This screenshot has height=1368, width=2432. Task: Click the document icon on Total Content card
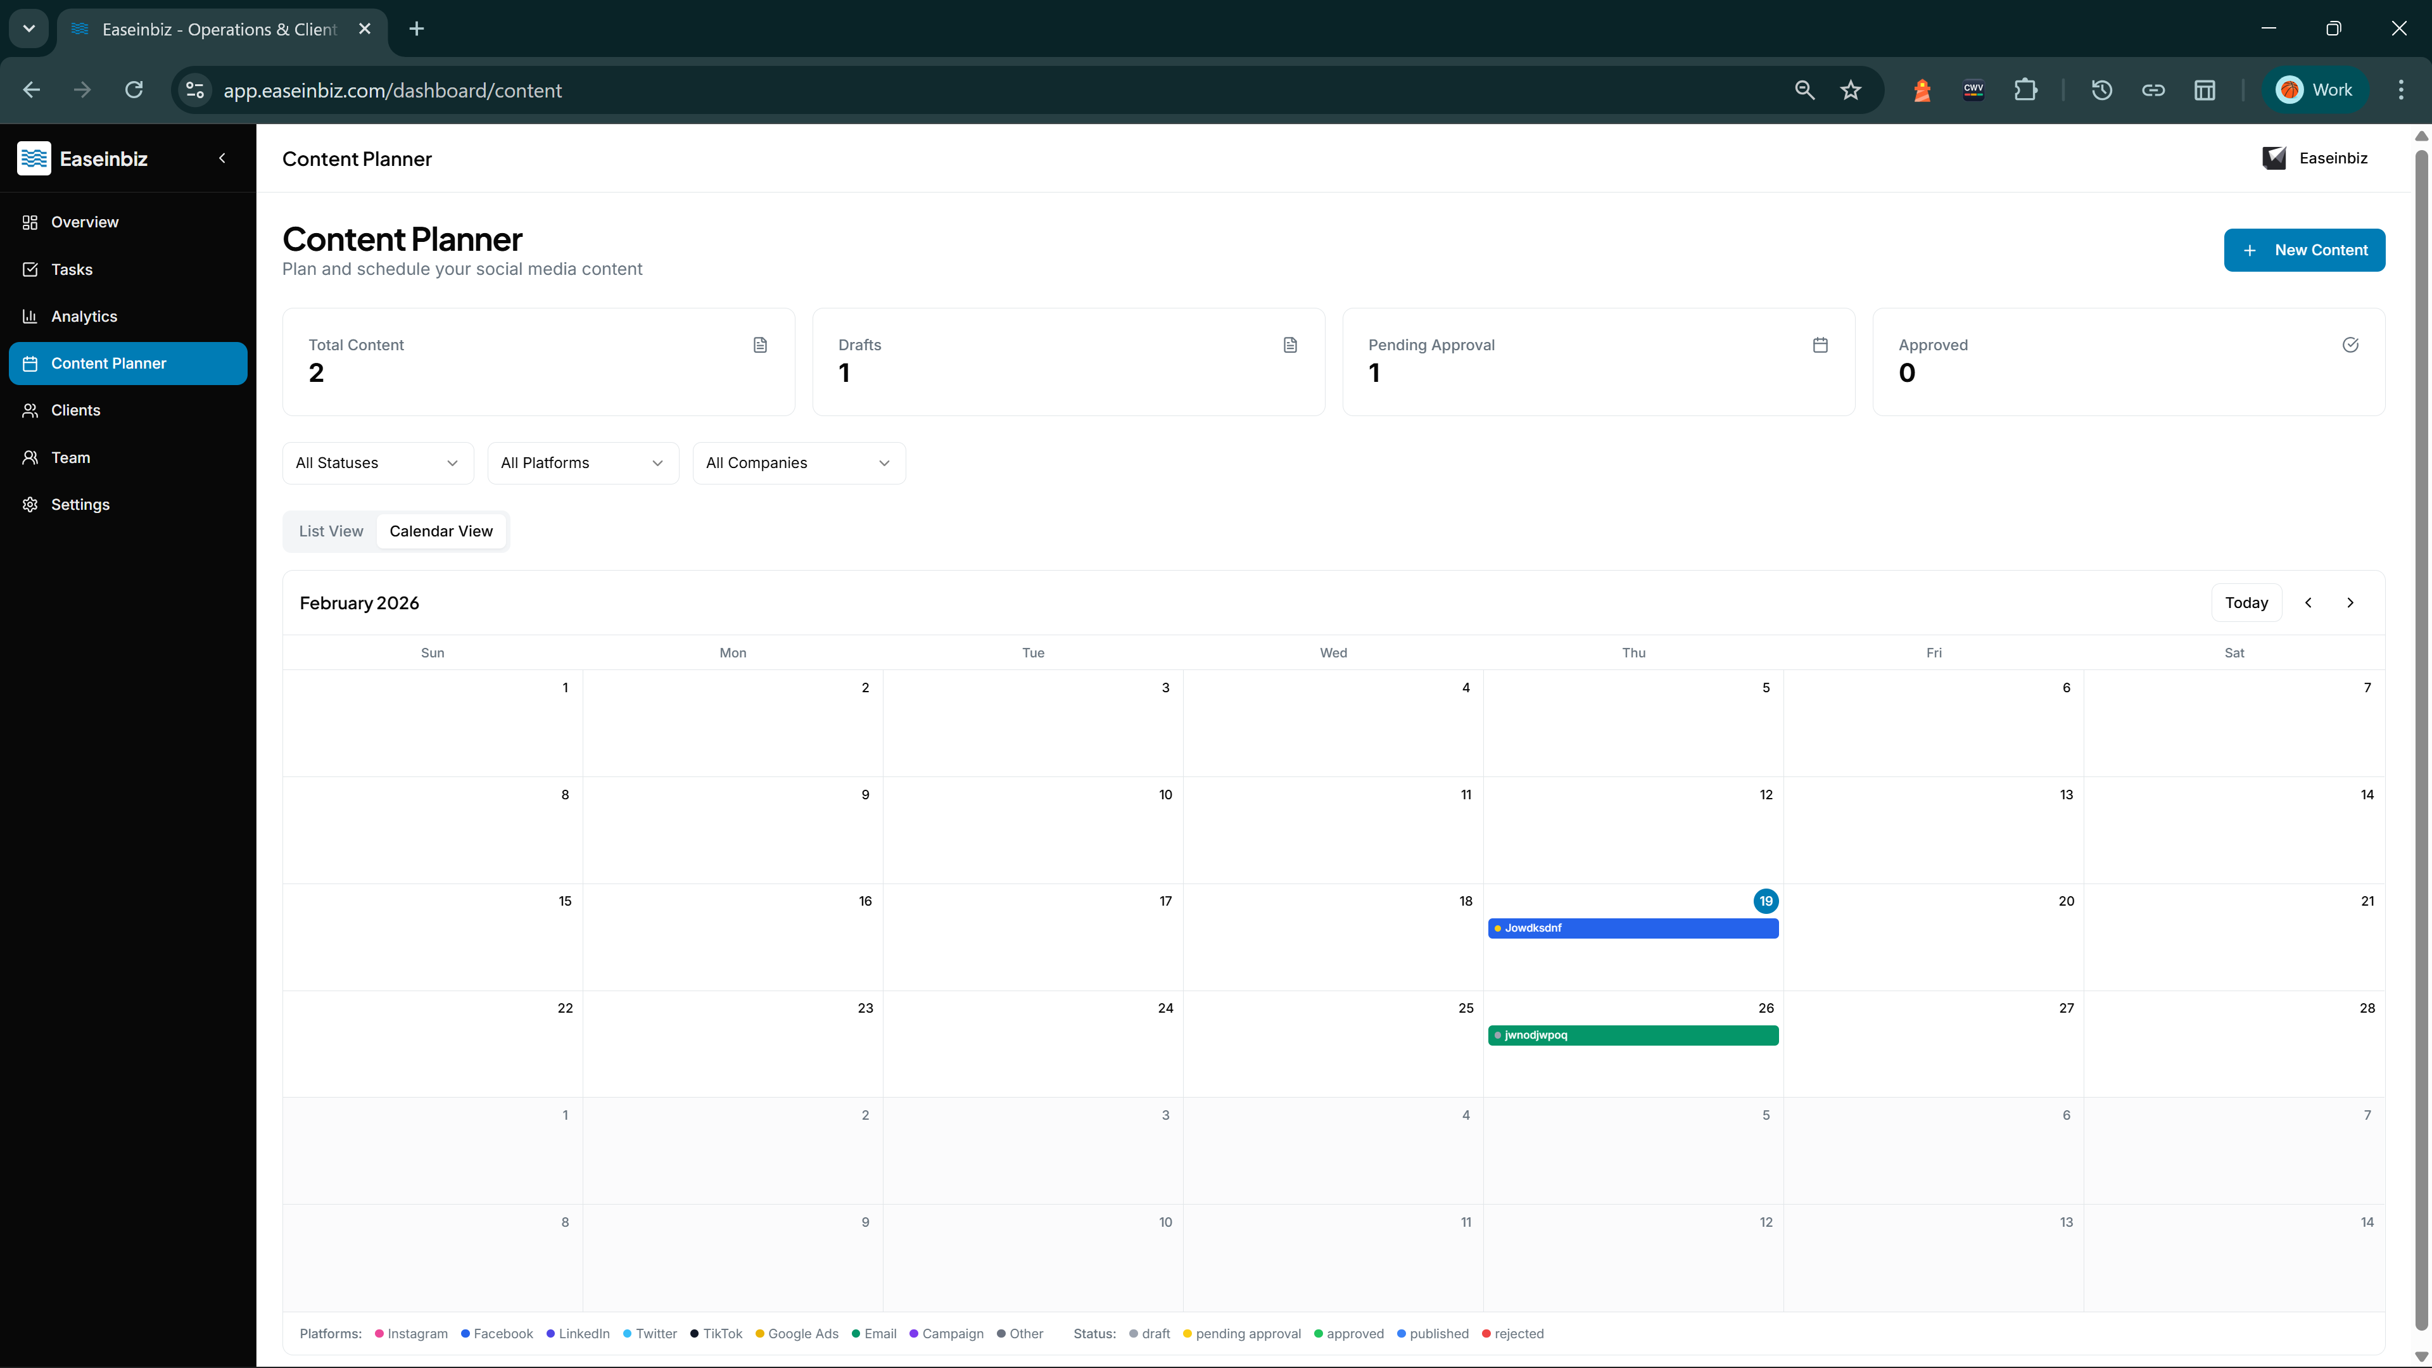pyautogui.click(x=760, y=345)
